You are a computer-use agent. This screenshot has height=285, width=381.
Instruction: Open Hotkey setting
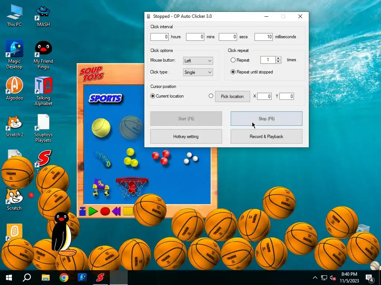(186, 136)
